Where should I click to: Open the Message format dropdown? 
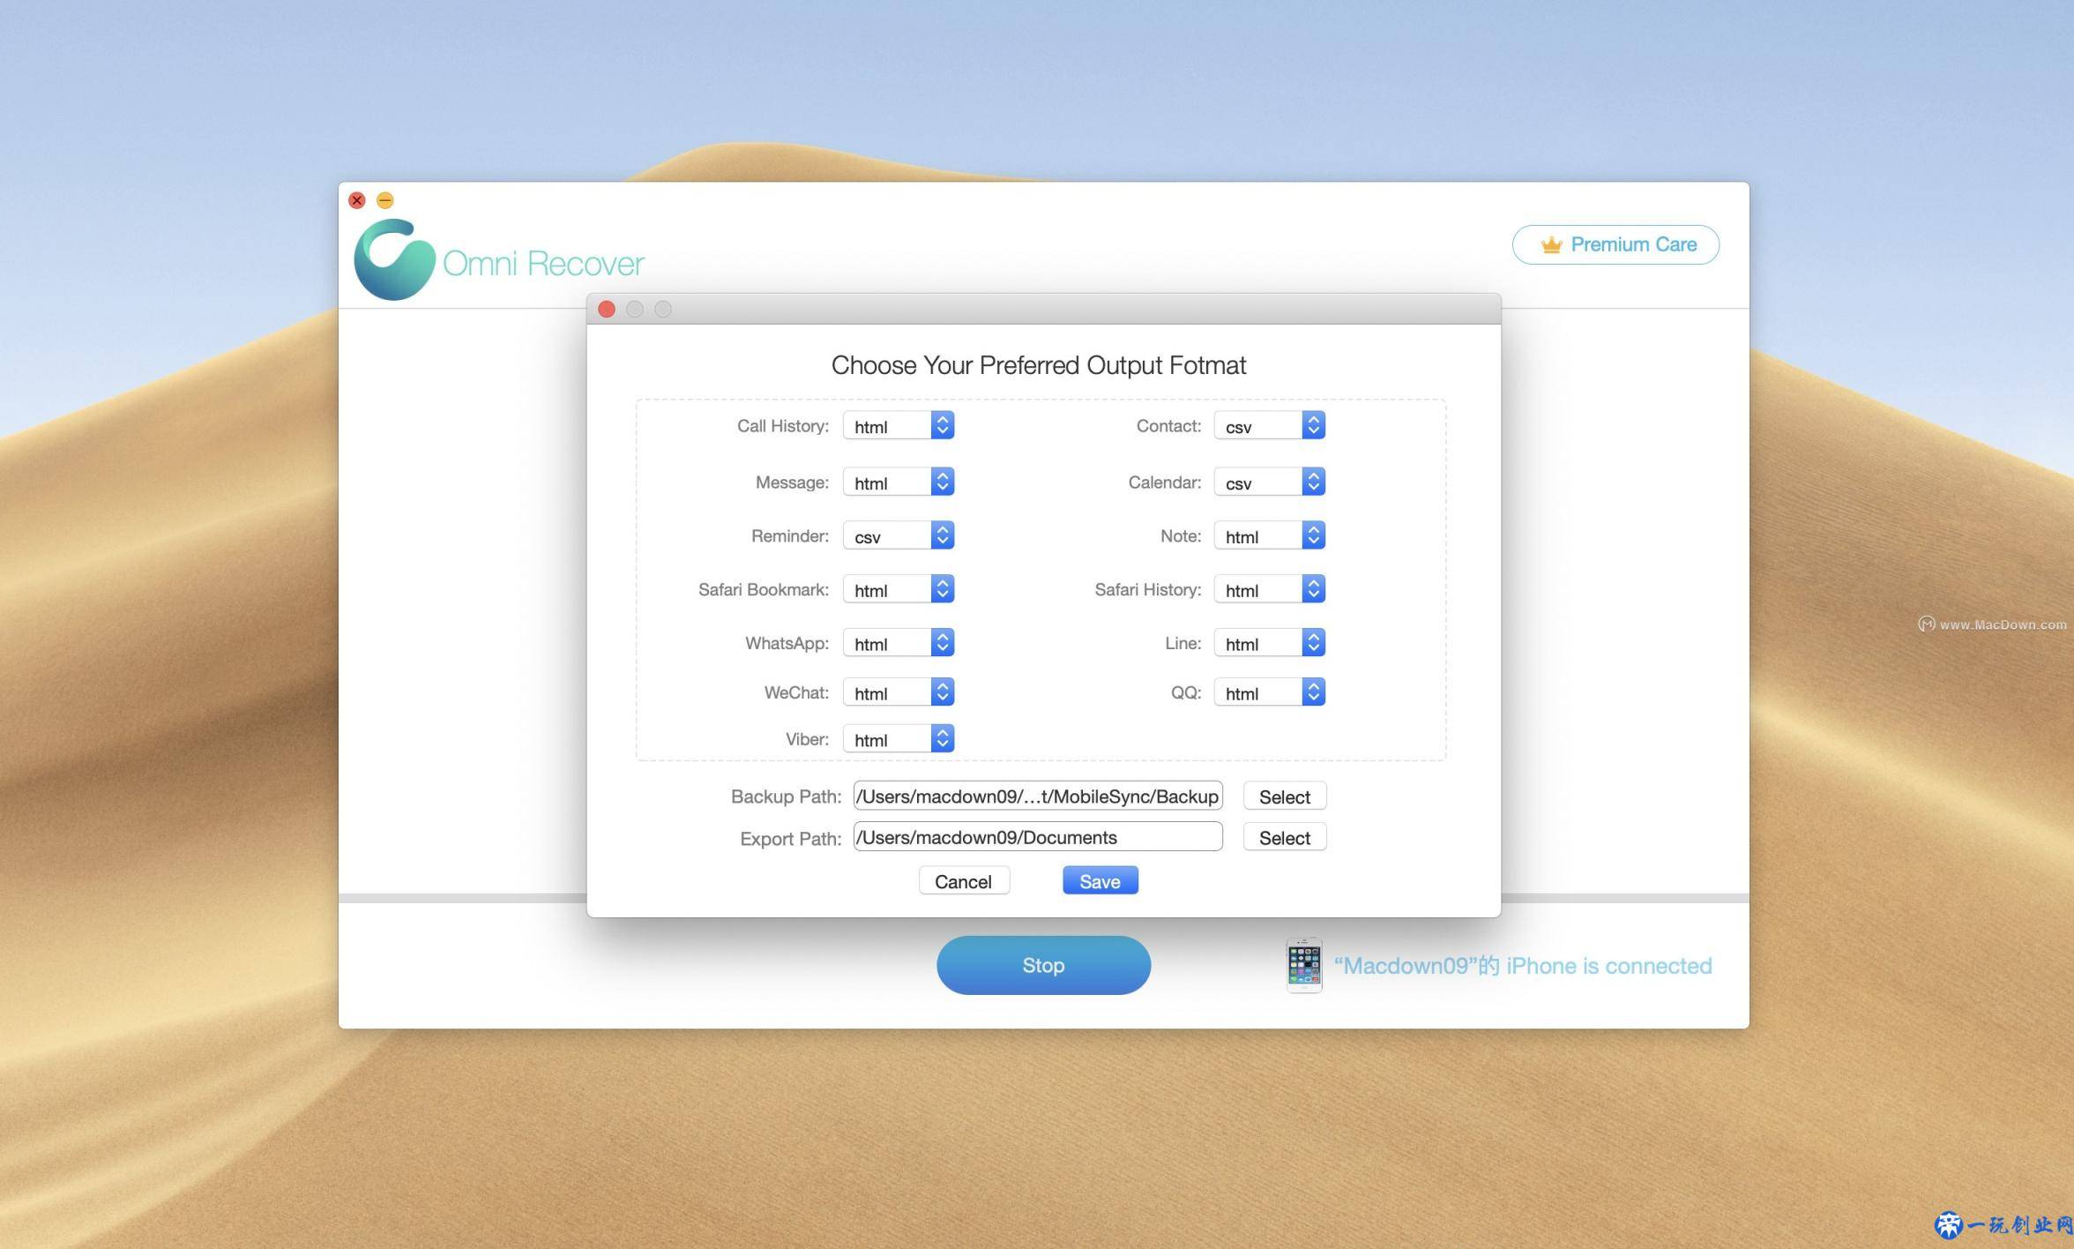pyautogui.click(x=899, y=482)
